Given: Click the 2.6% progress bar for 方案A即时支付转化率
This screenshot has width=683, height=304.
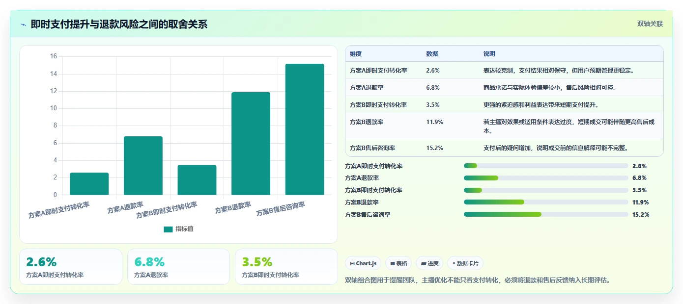Looking at the screenshot, I should click(x=546, y=166).
